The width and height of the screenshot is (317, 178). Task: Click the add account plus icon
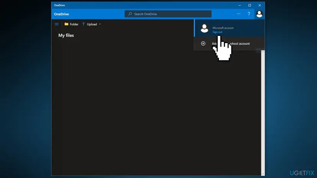coord(203,44)
